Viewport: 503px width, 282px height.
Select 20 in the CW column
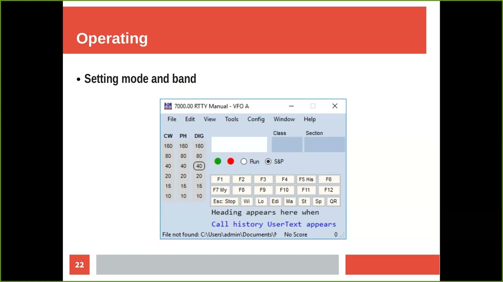(x=168, y=176)
